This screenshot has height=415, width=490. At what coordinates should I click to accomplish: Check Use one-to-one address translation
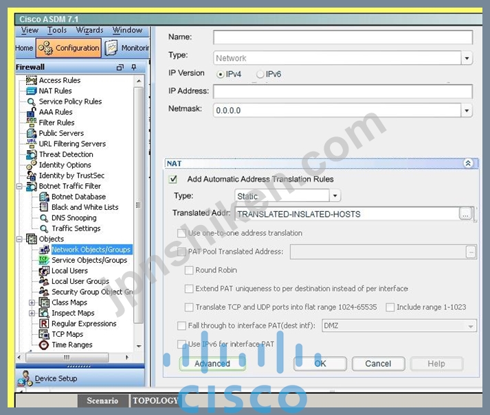point(181,233)
